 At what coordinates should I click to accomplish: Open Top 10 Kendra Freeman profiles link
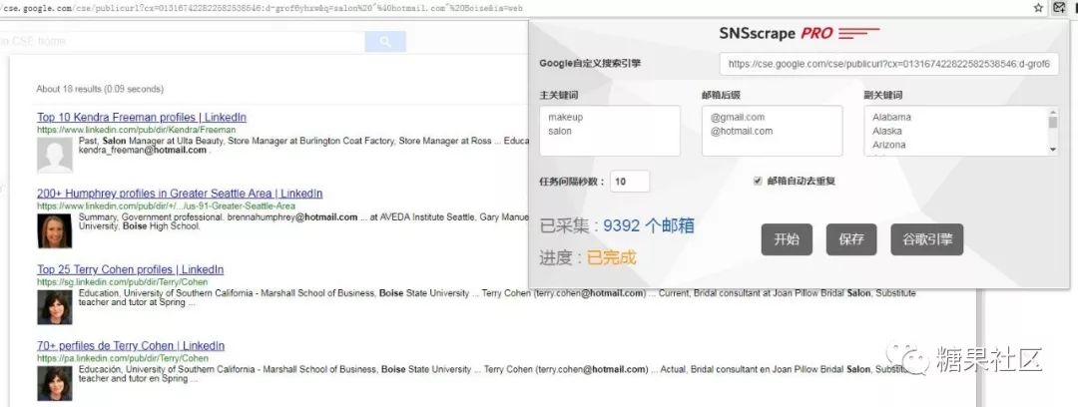click(142, 118)
